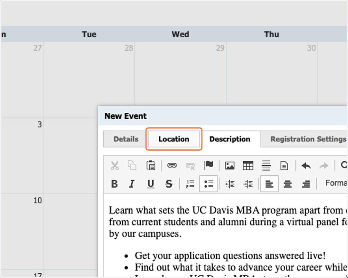Align text right
The height and width of the screenshot is (278, 348).
(306, 184)
